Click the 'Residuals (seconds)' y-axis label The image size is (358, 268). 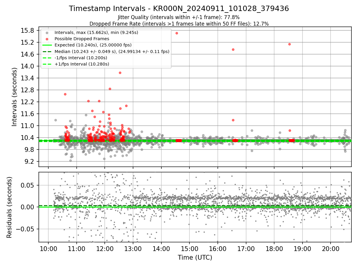coord(9,207)
